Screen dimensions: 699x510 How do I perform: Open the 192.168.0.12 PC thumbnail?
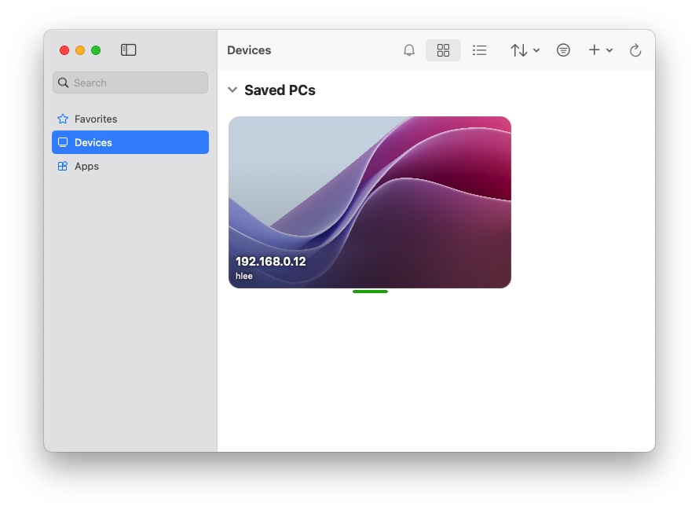coord(370,202)
